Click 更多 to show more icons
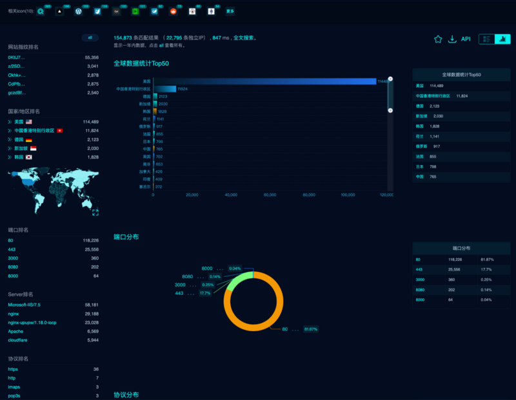 (x=230, y=11)
